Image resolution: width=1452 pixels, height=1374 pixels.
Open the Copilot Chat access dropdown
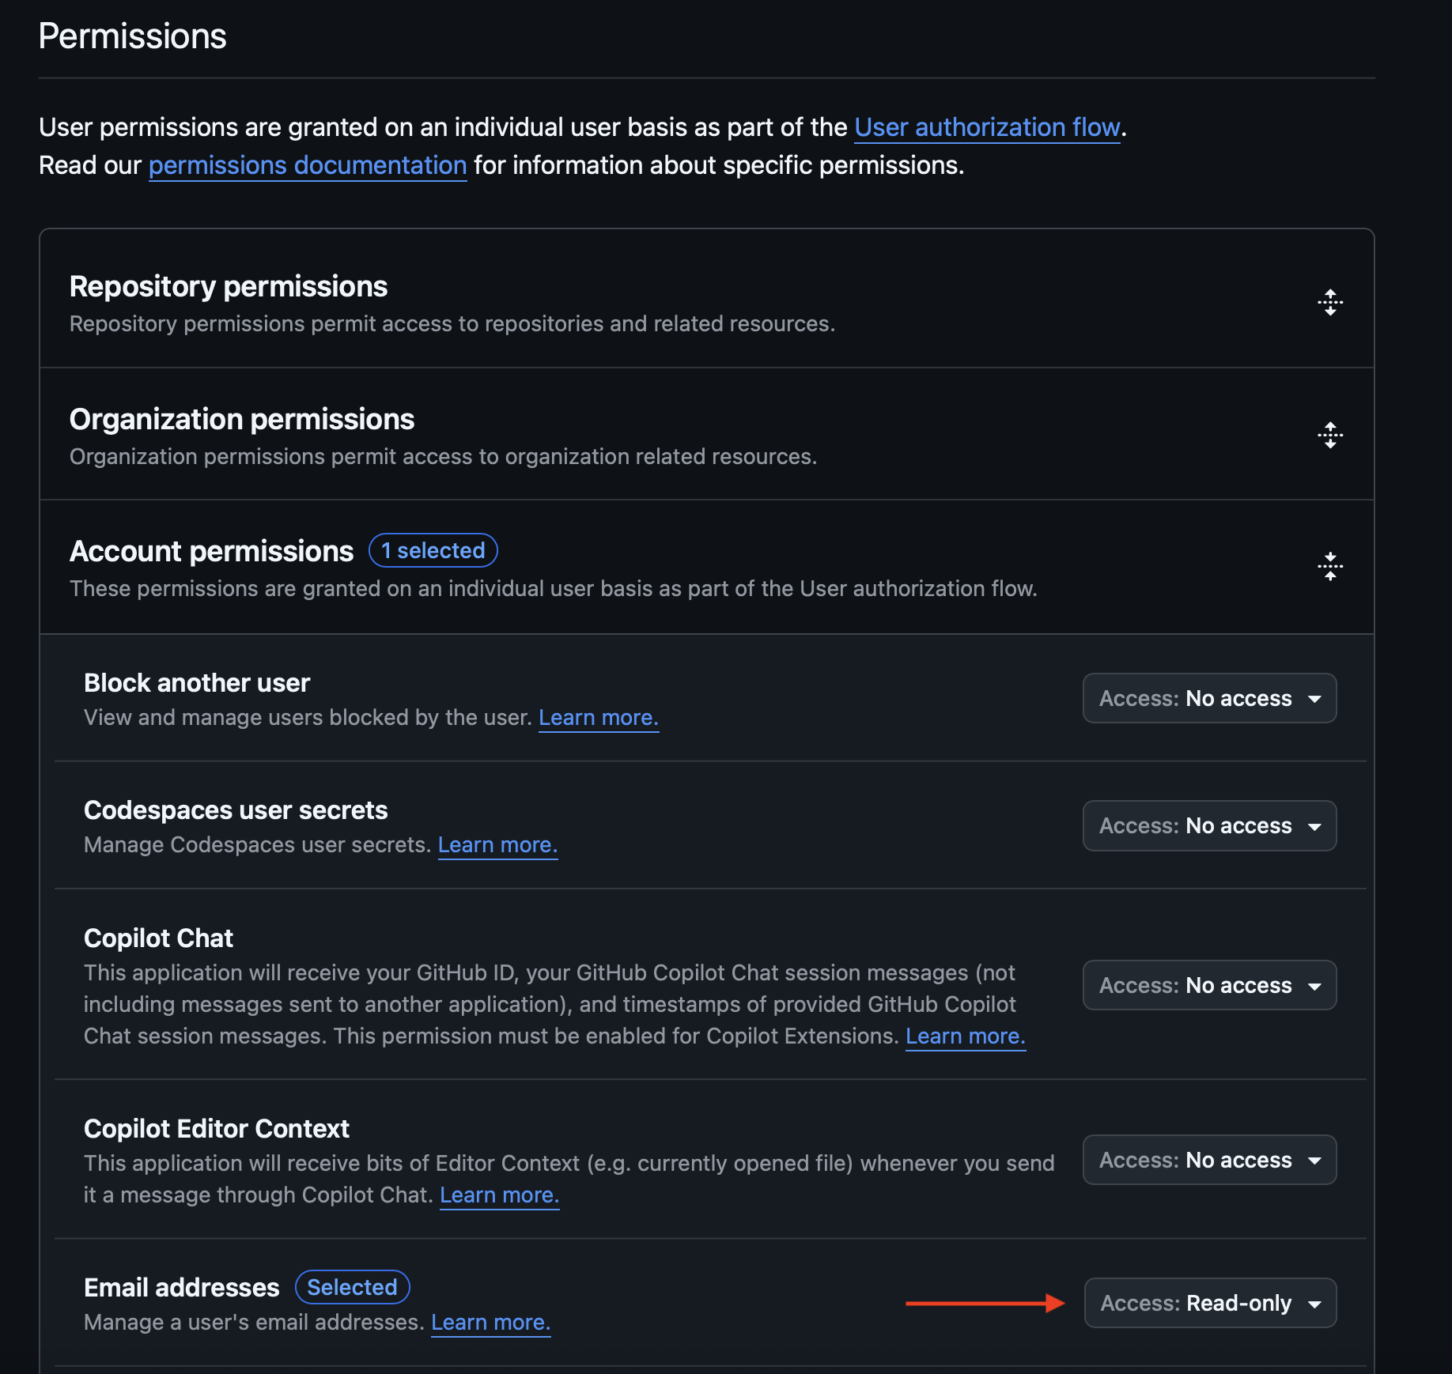(x=1208, y=985)
